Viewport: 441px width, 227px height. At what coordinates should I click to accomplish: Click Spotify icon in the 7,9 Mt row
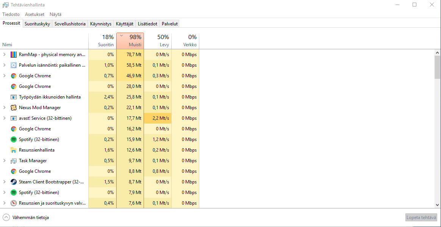pos(14,193)
